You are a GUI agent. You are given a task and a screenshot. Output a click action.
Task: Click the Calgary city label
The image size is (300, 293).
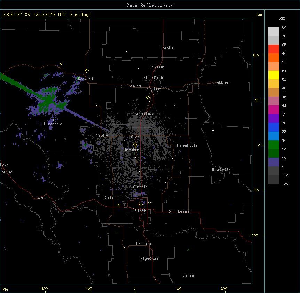pyautogui.click(x=139, y=210)
